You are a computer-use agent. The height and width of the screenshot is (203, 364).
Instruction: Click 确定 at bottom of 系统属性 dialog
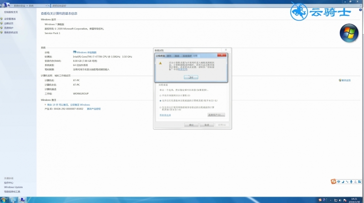click(191, 125)
